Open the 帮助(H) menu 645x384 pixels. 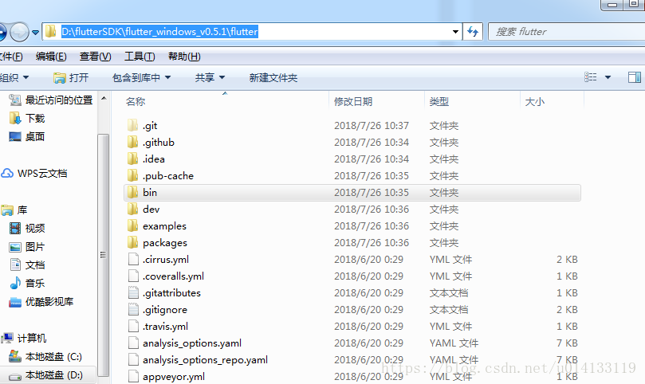184,57
